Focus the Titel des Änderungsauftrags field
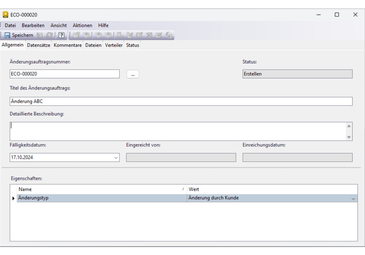This screenshot has width=365, height=255. (181, 101)
